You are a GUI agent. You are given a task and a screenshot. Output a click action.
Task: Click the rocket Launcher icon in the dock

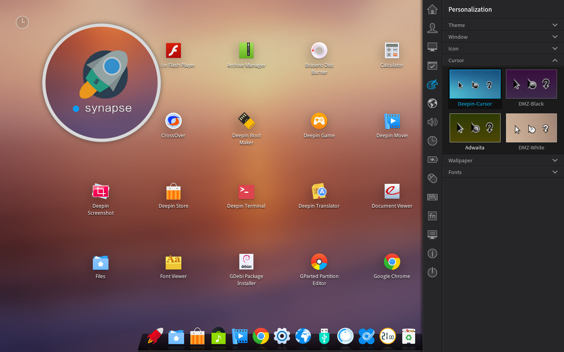(x=155, y=336)
